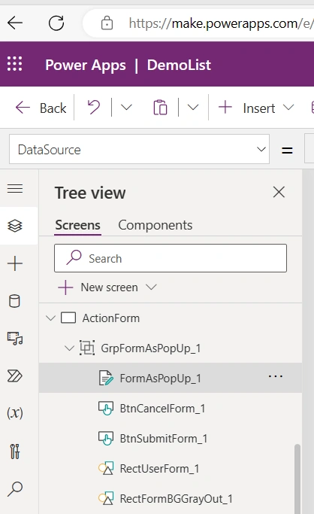314x514 pixels.
Task: Open the Variables (x) pane
Action: (x=15, y=413)
